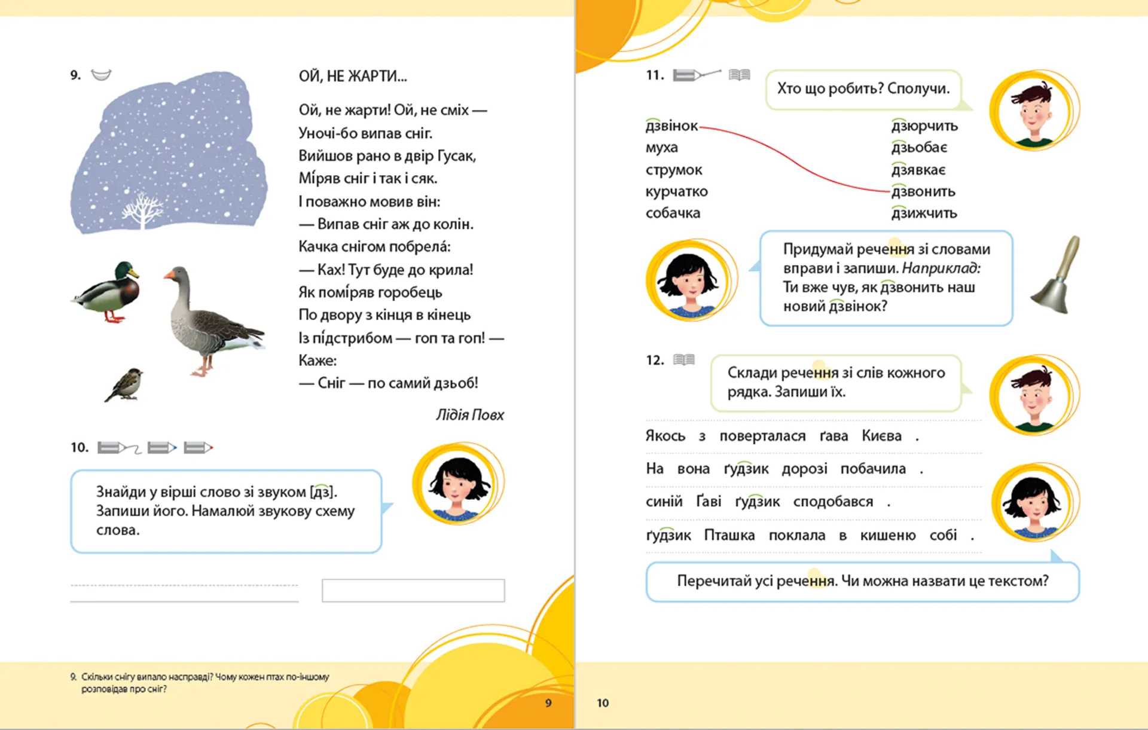Image resolution: width=1148 pixels, height=730 pixels.
Task: Select the word 'дзвінок' in the matching exercise
Action: (670, 126)
